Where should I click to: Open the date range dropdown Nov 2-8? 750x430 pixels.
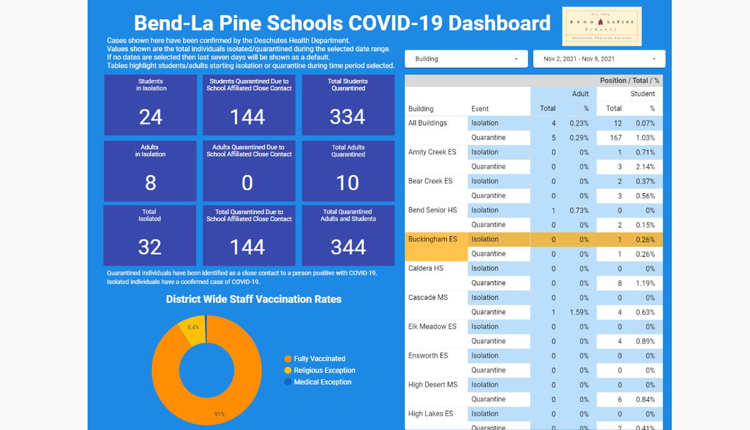click(598, 59)
